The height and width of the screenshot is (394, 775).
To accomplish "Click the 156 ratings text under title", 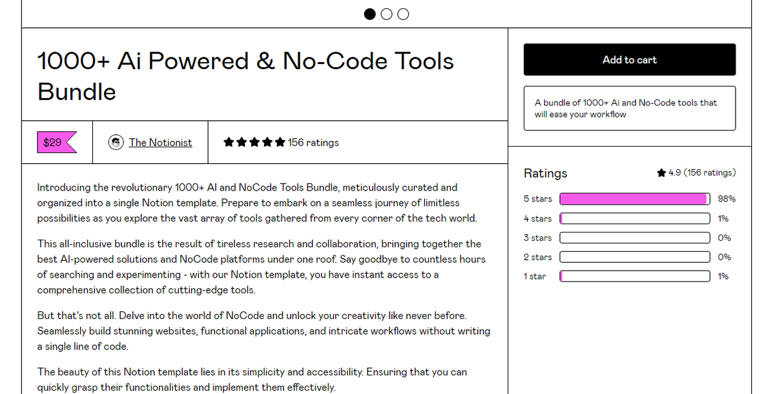I will click(313, 142).
